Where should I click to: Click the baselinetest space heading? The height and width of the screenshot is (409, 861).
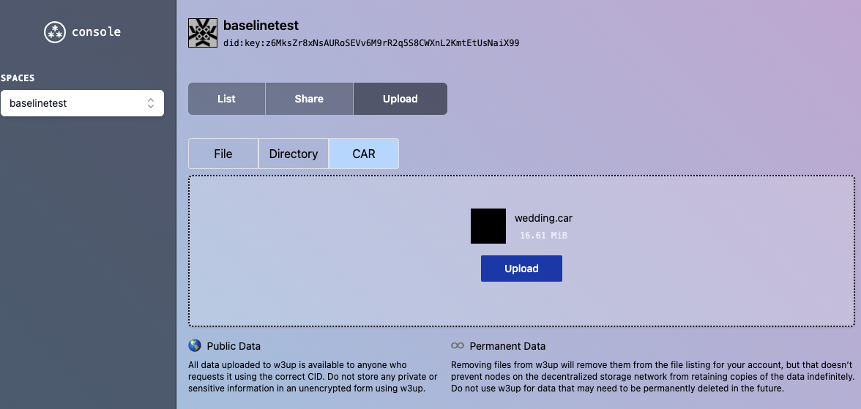point(261,26)
